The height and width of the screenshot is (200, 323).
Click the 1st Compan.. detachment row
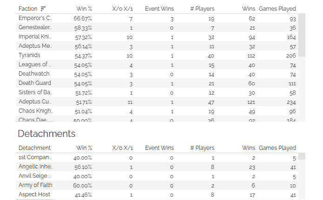[157, 157]
